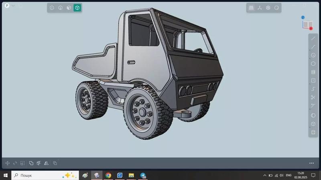Select the Box cube tool
Image resolution: width=321 pixels, height=180 pixels.
pos(313,124)
